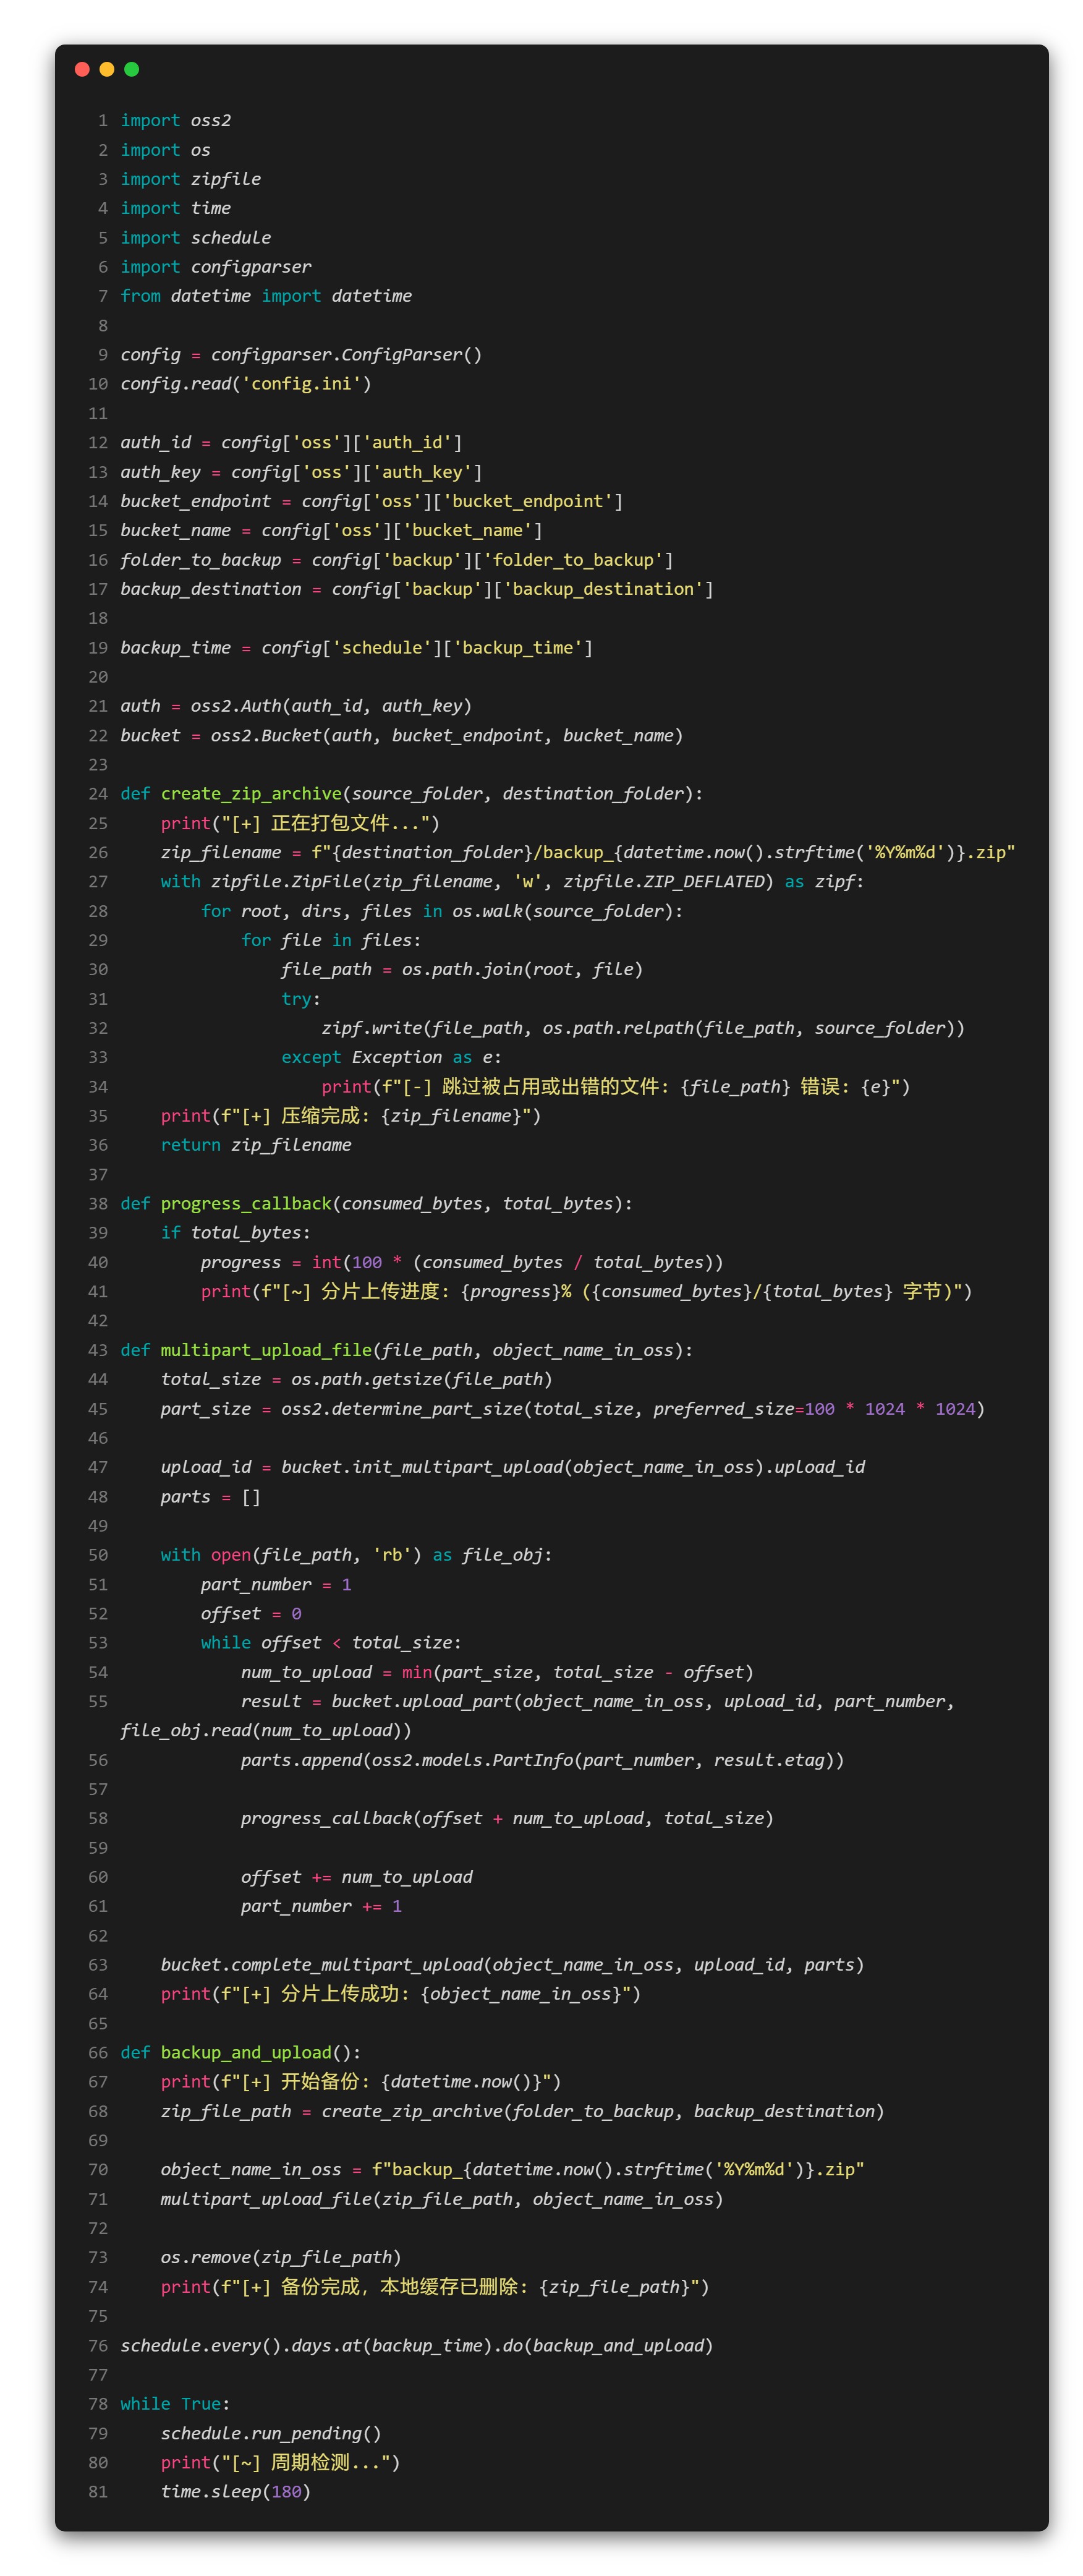Image resolution: width=1083 pixels, height=2576 pixels.
Task: Click 'parts = []' on line 48
Action: (211, 1496)
